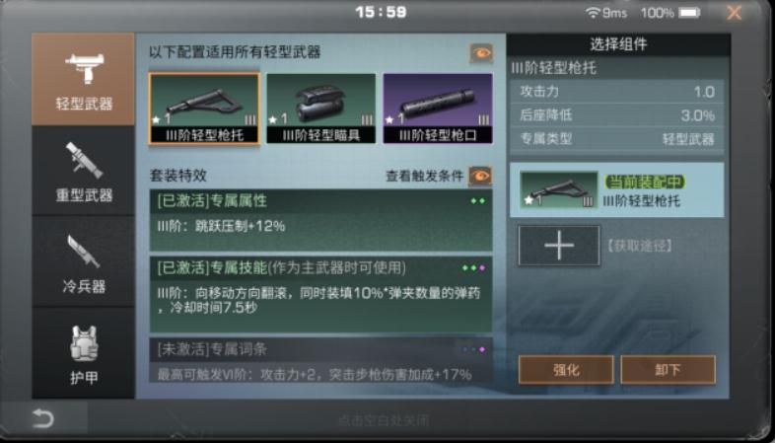Click the 卸下 unequip button
The width and height of the screenshot is (775, 443).
(668, 369)
